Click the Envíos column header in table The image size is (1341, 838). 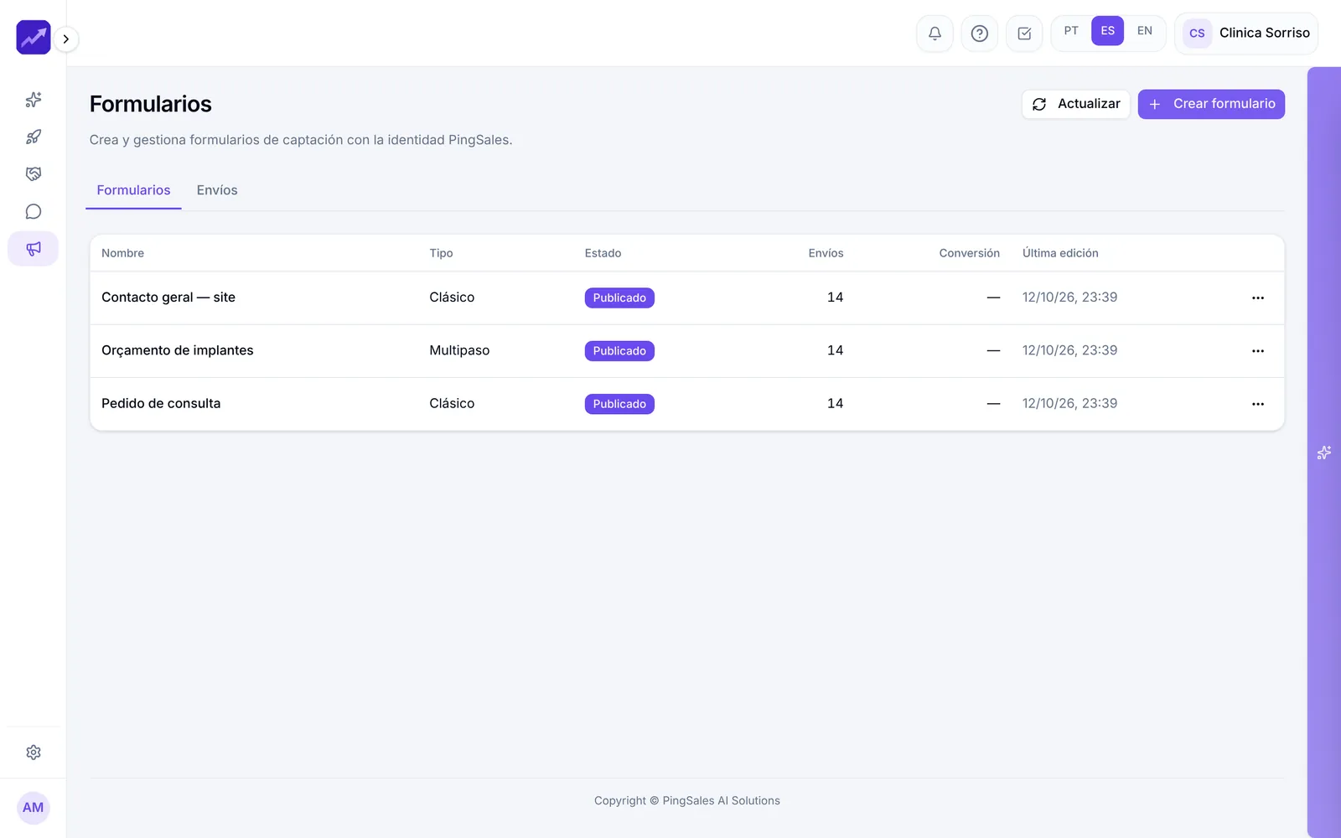click(826, 253)
